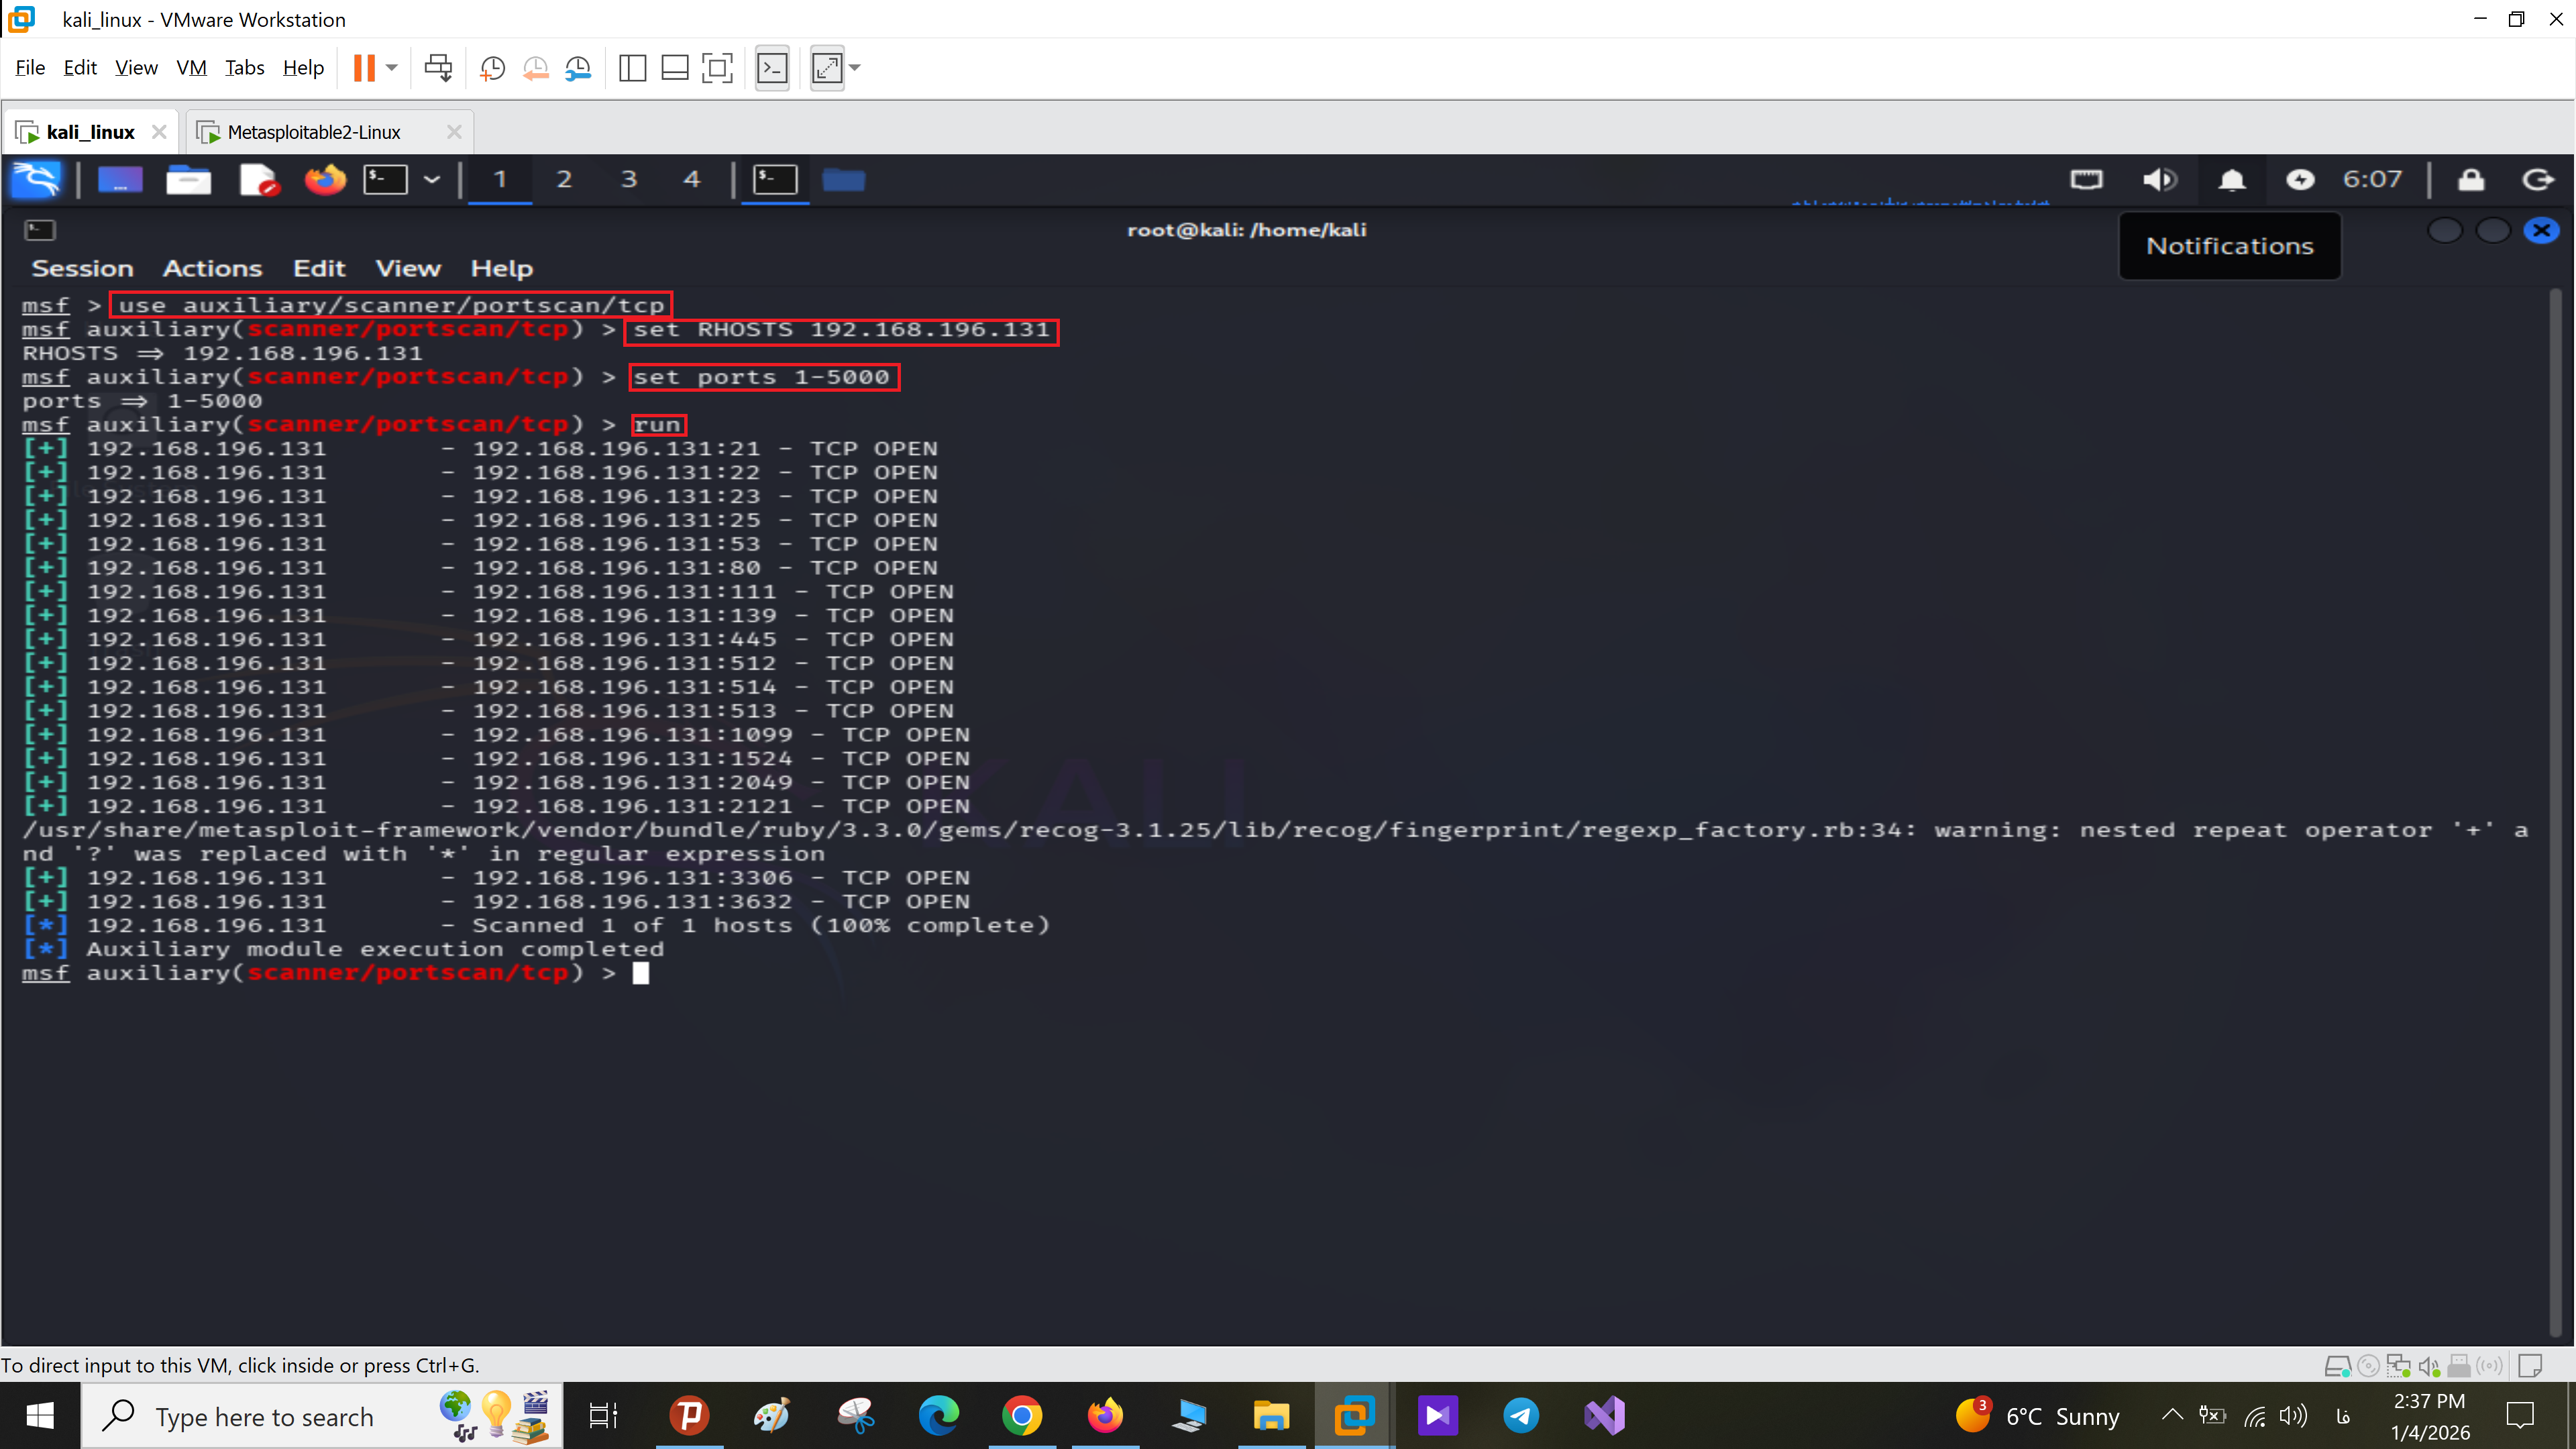Screen dimensions: 2576x1449
Task: Expand the stretch guest dropdown arrow
Action: click(855, 68)
